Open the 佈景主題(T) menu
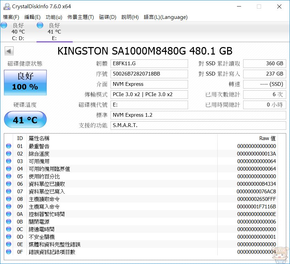Screen dimensions: 290x264 tap(81, 17)
